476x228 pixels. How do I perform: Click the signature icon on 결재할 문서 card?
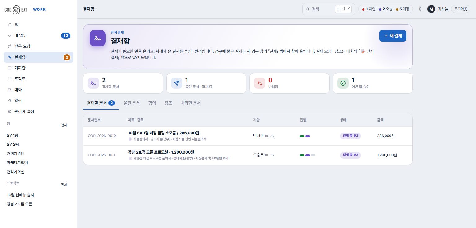[x=93, y=83]
